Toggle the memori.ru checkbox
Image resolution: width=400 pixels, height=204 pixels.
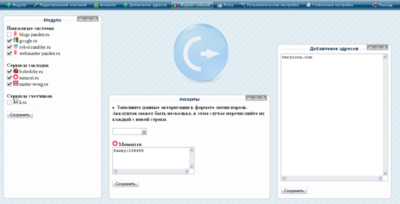(x=9, y=78)
